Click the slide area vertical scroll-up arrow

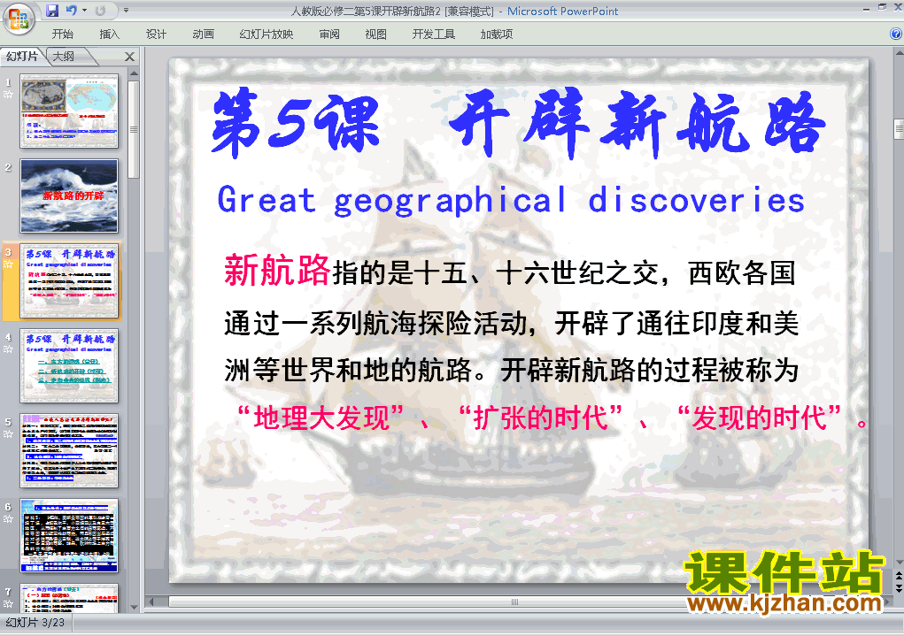click(899, 52)
